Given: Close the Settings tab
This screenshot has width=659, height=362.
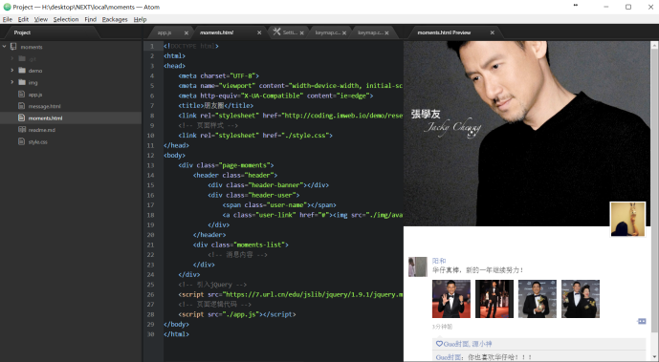Looking at the screenshot, I should (301, 32).
